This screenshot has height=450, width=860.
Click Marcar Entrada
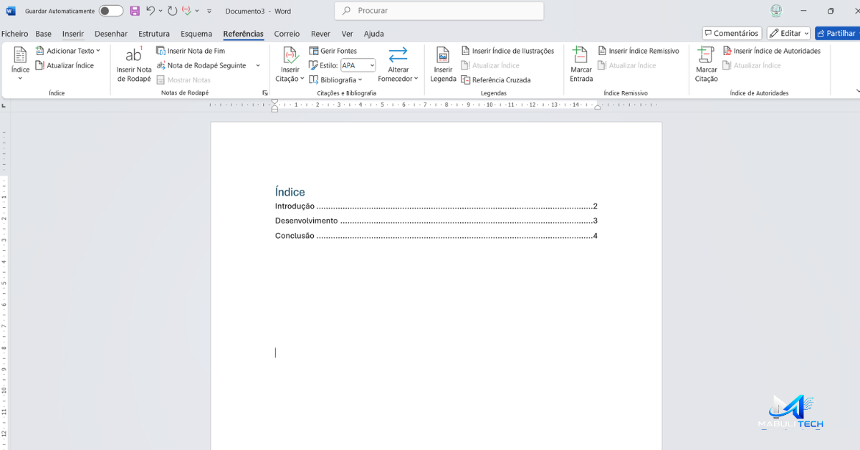pos(581,64)
